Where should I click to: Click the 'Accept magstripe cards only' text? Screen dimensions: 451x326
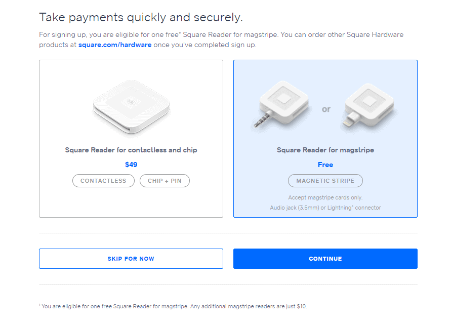coord(325,197)
